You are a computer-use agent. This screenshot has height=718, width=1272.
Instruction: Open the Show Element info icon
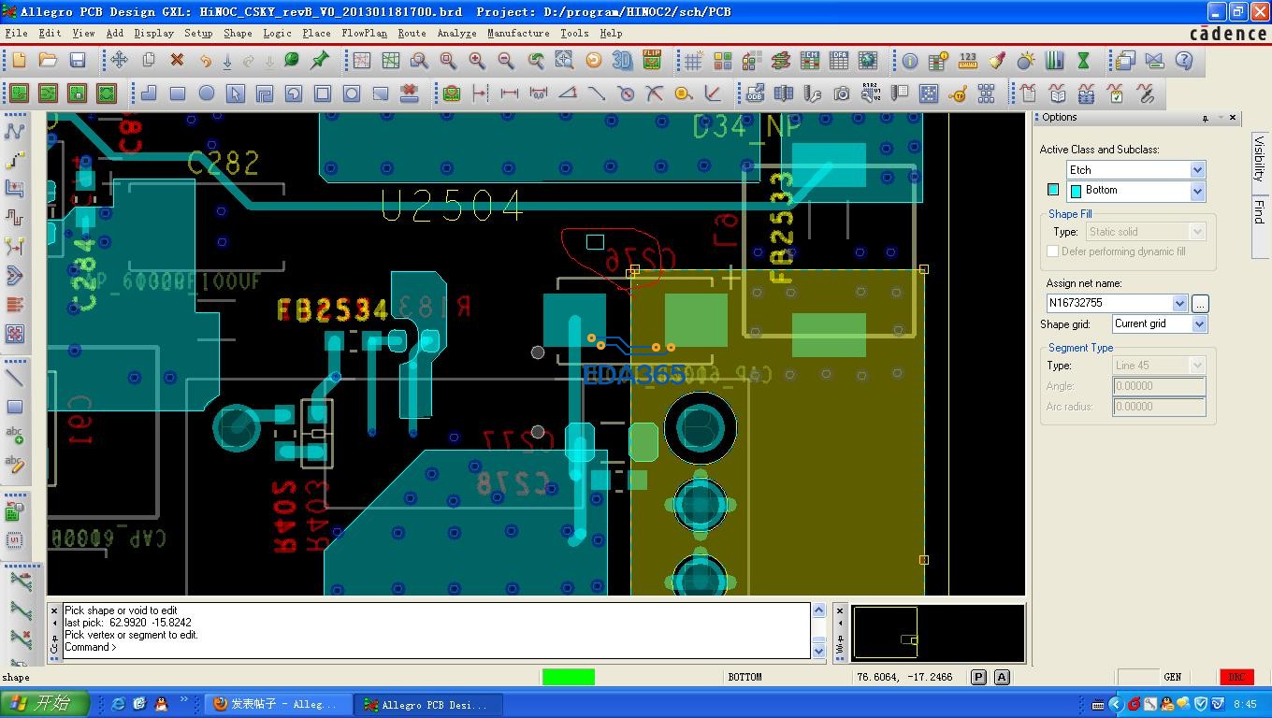pyautogui.click(x=909, y=61)
